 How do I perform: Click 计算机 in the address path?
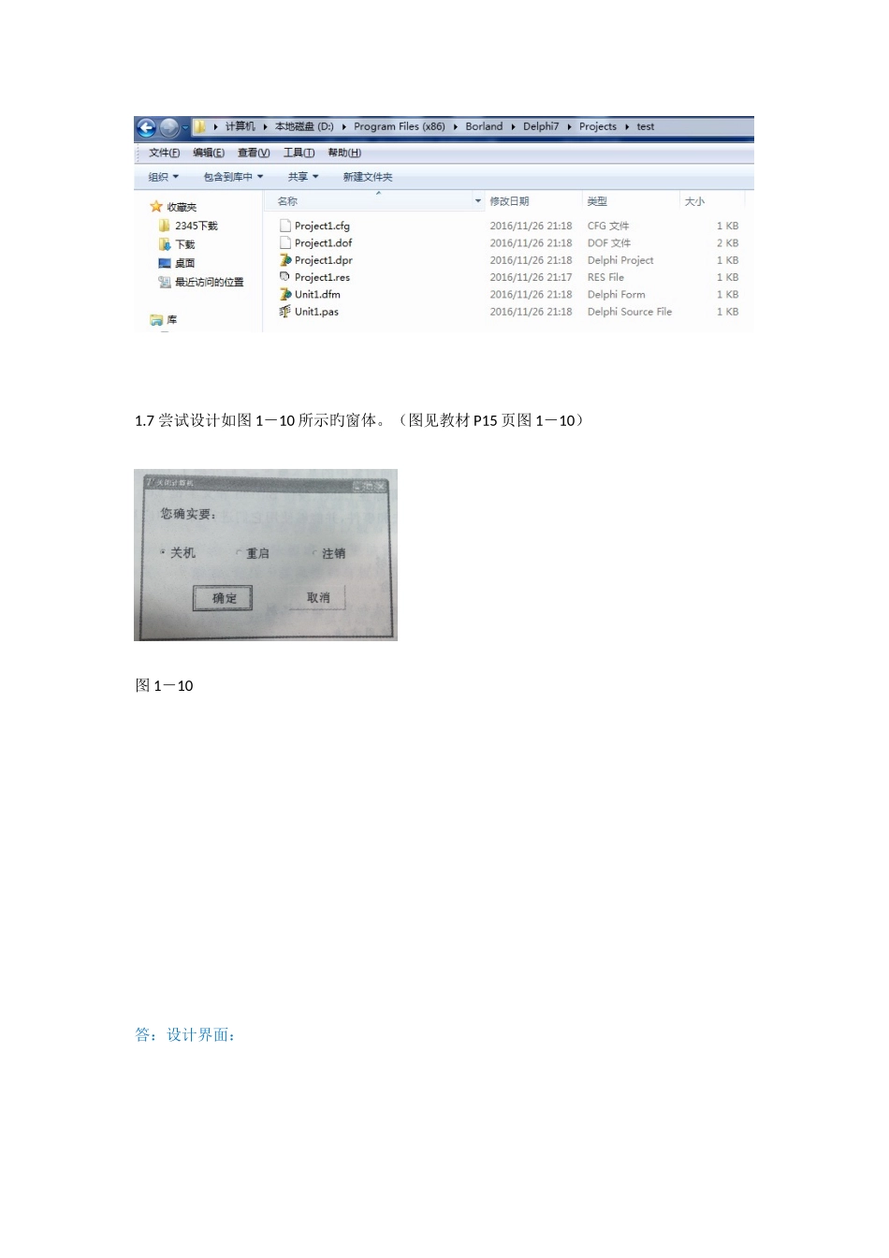pos(240,127)
